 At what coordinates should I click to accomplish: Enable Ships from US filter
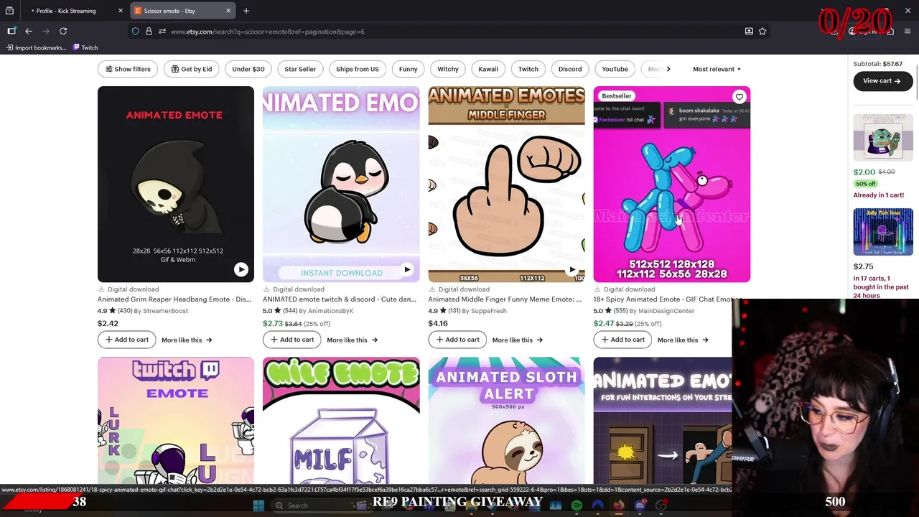[357, 69]
